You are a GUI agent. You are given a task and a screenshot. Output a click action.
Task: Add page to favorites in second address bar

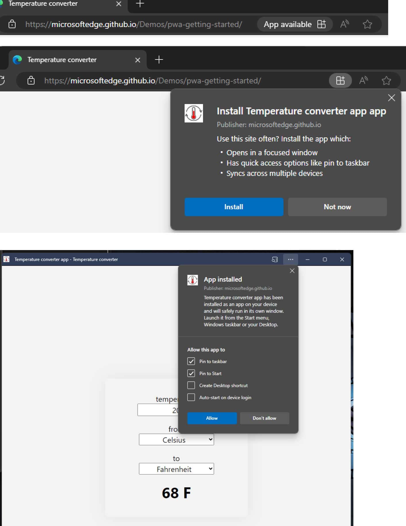pos(386,80)
